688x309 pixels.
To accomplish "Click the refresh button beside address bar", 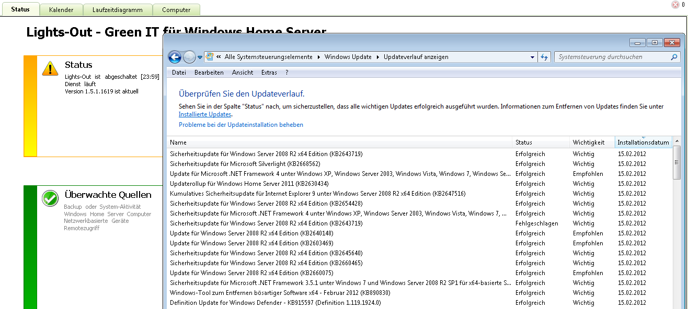I will click(x=544, y=57).
